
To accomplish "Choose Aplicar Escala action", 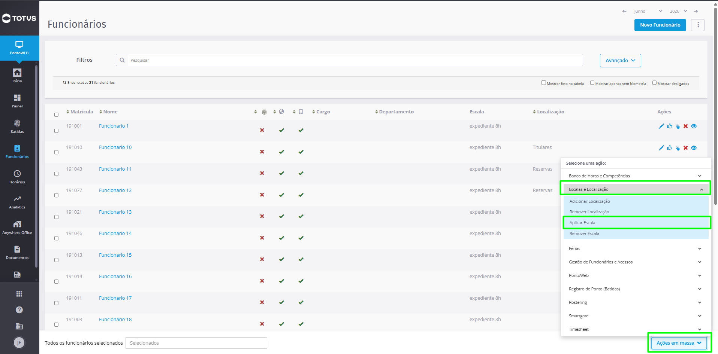I will [x=636, y=223].
